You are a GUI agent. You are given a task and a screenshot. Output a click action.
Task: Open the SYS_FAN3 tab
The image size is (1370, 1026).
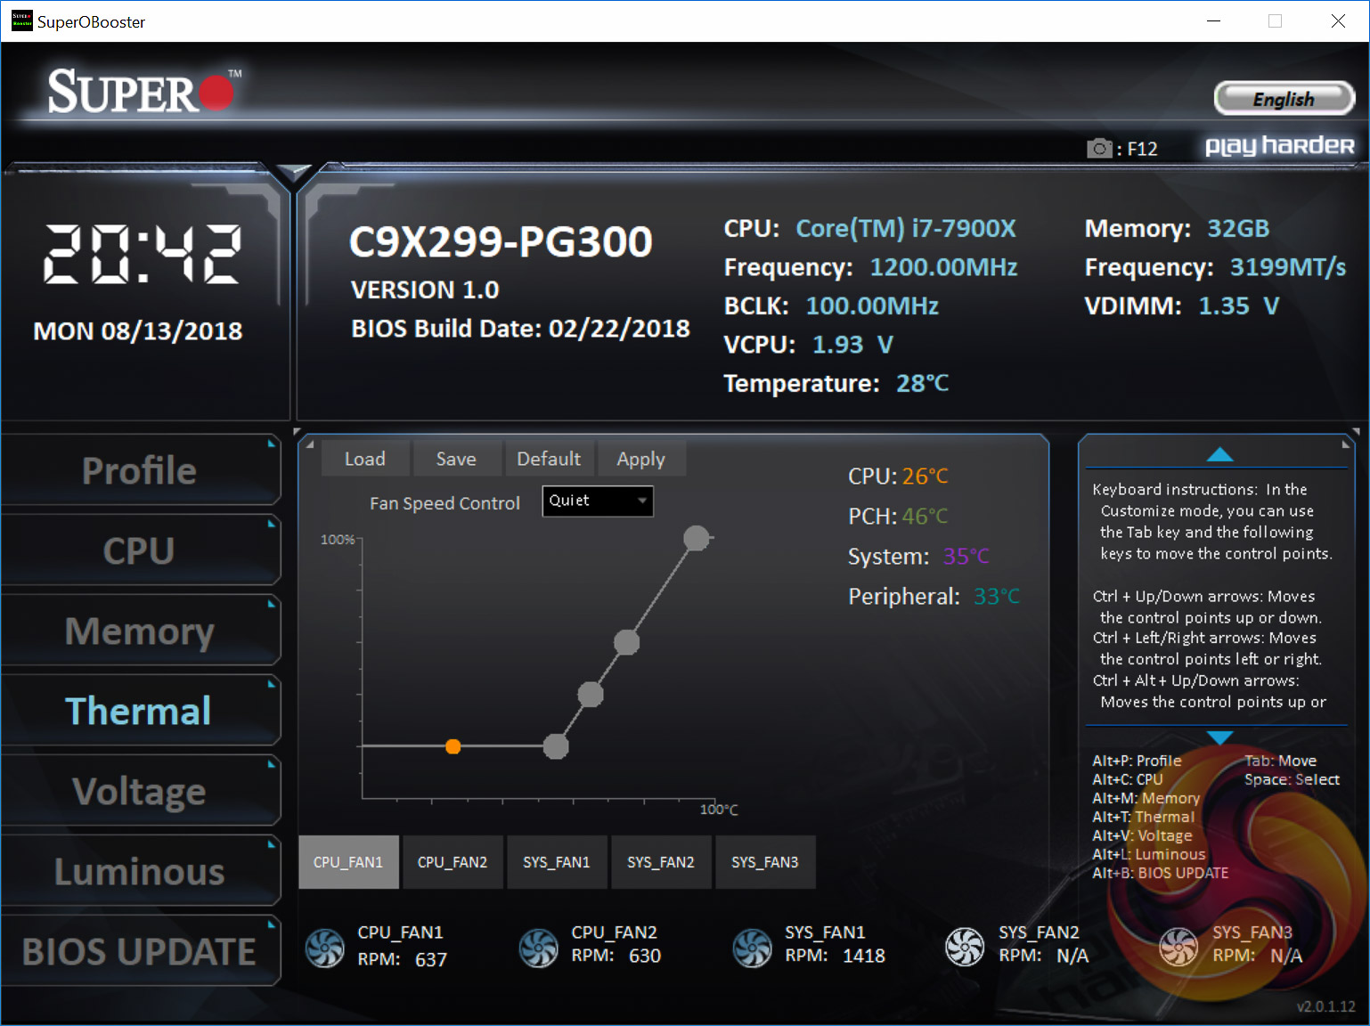click(x=765, y=862)
